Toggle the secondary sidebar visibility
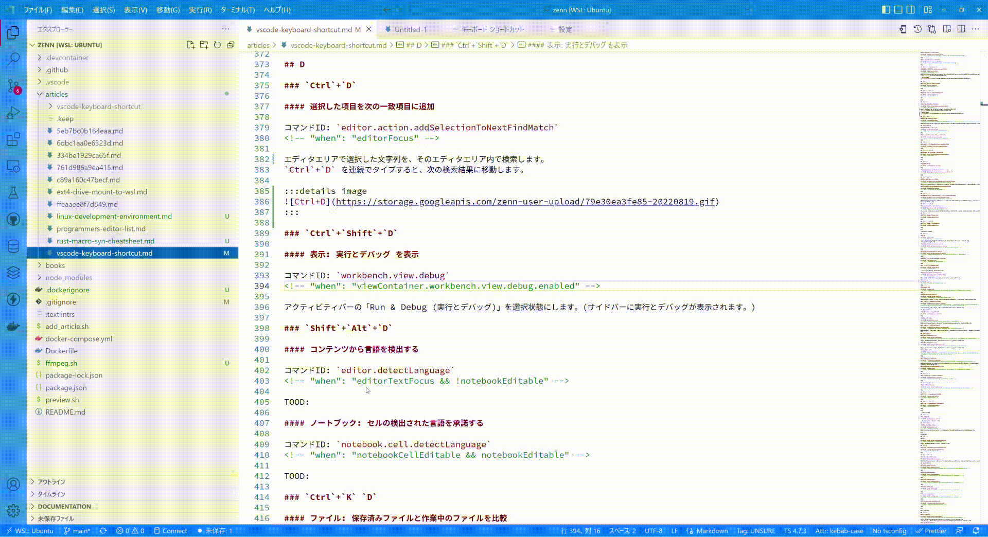The image size is (988, 537). (x=910, y=10)
